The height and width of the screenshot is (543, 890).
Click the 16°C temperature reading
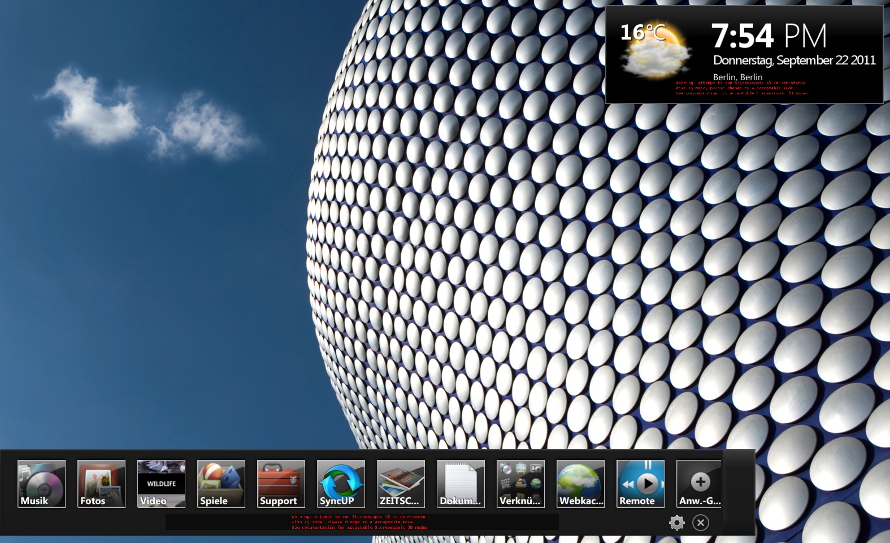(x=642, y=32)
